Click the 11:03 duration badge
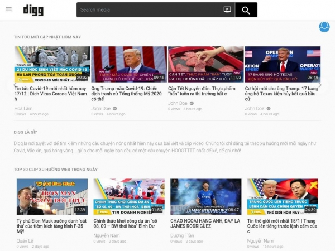Screen dimensions: 335x251 (236, 78)
